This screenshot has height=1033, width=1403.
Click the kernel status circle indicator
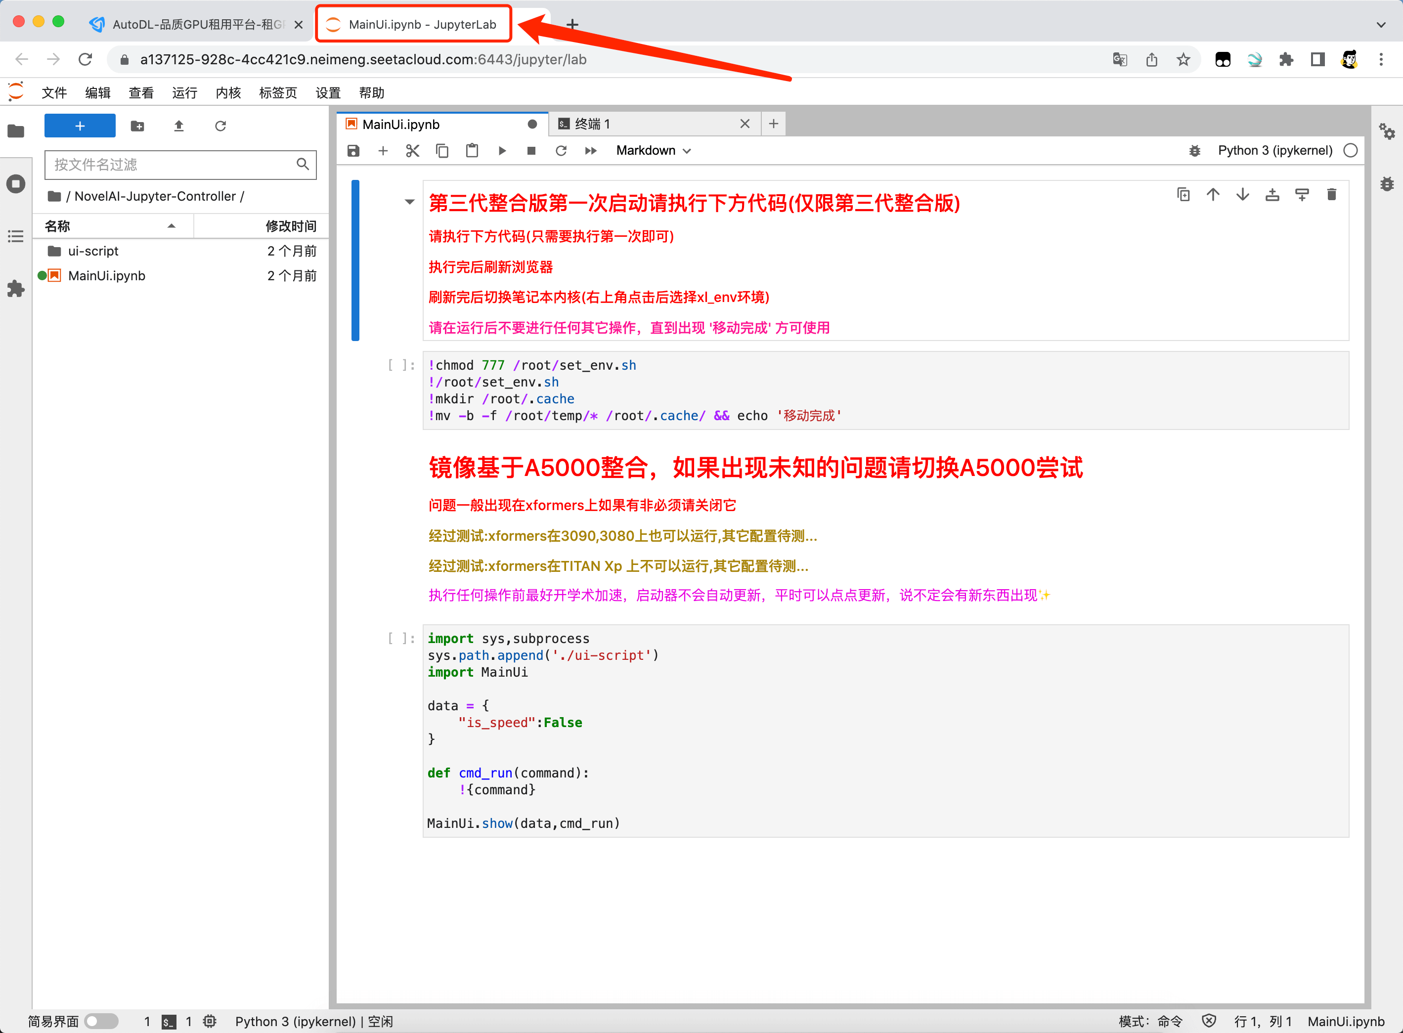pos(1351,151)
